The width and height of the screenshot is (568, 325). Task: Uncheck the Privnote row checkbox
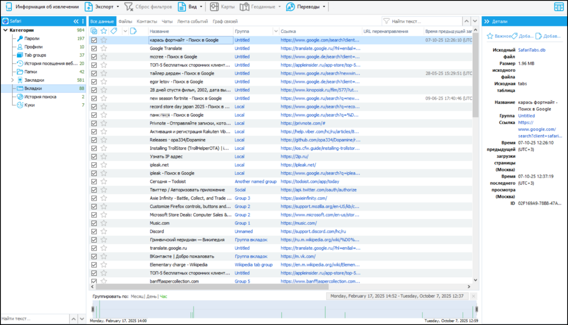click(94, 123)
